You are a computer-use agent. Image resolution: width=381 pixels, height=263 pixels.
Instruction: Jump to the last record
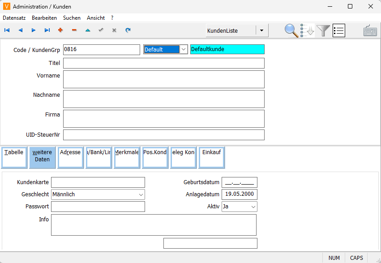[47, 30]
